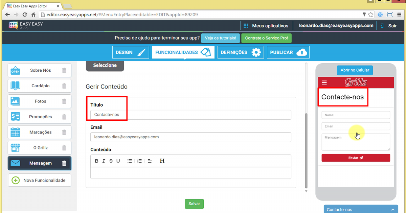
Task: Open the Publicar tab
Action: (x=288, y=52)
